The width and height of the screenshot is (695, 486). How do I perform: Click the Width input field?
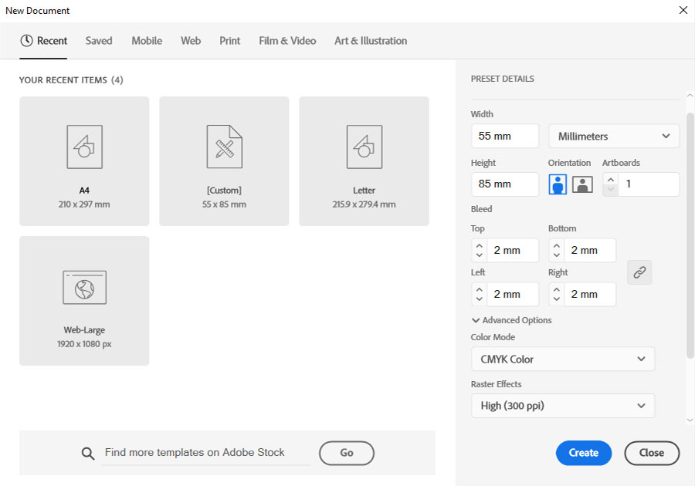(x=505, y=136)
